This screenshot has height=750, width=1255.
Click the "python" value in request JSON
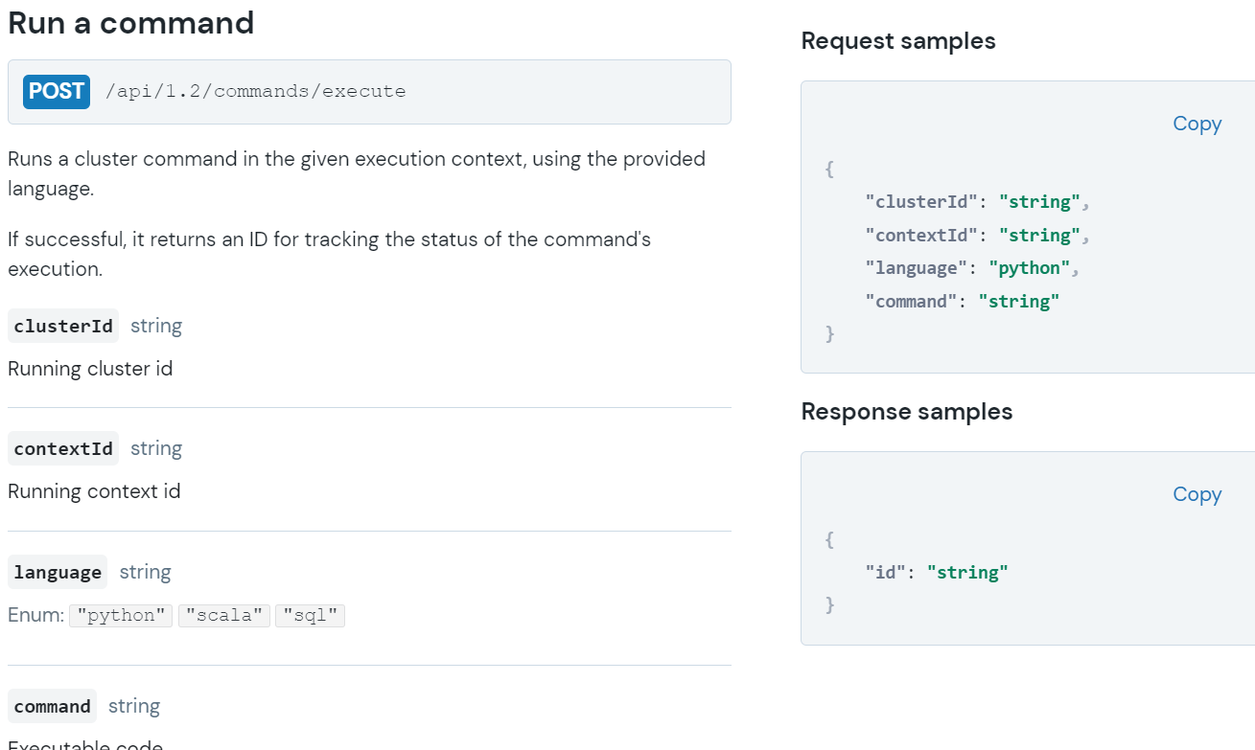1030,268
